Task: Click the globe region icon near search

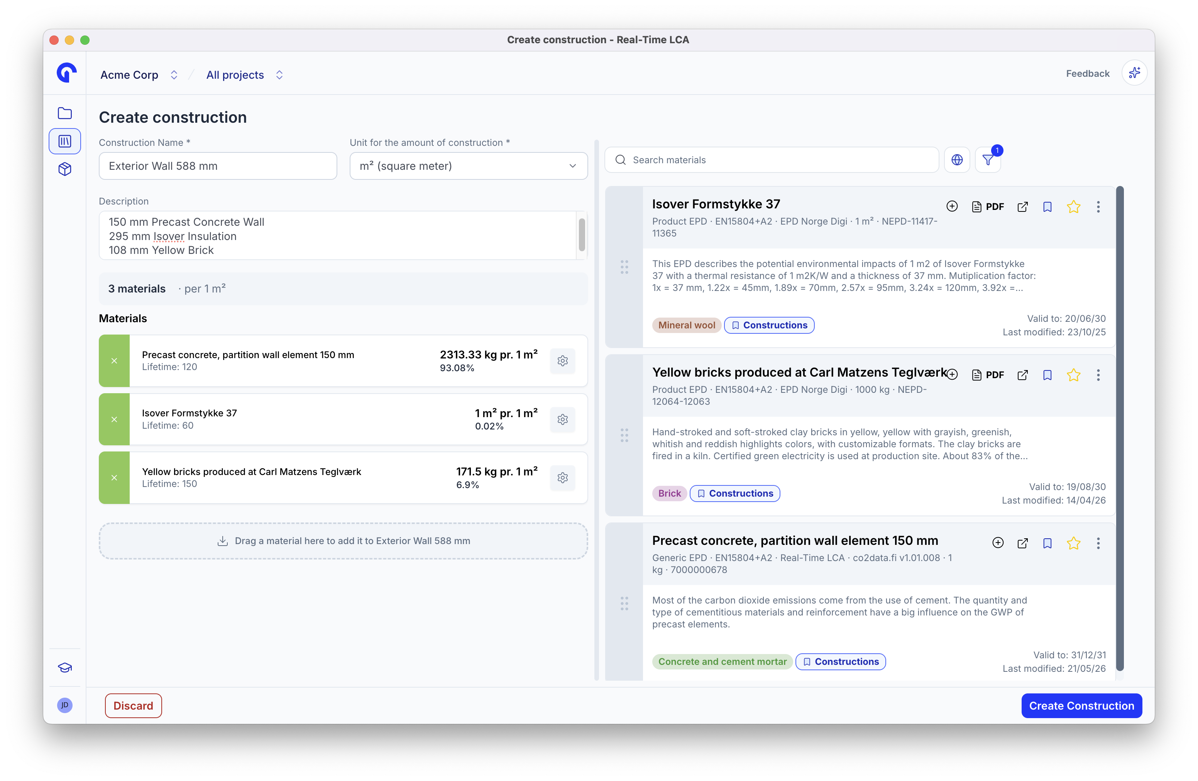Action: tap(957, 159)
